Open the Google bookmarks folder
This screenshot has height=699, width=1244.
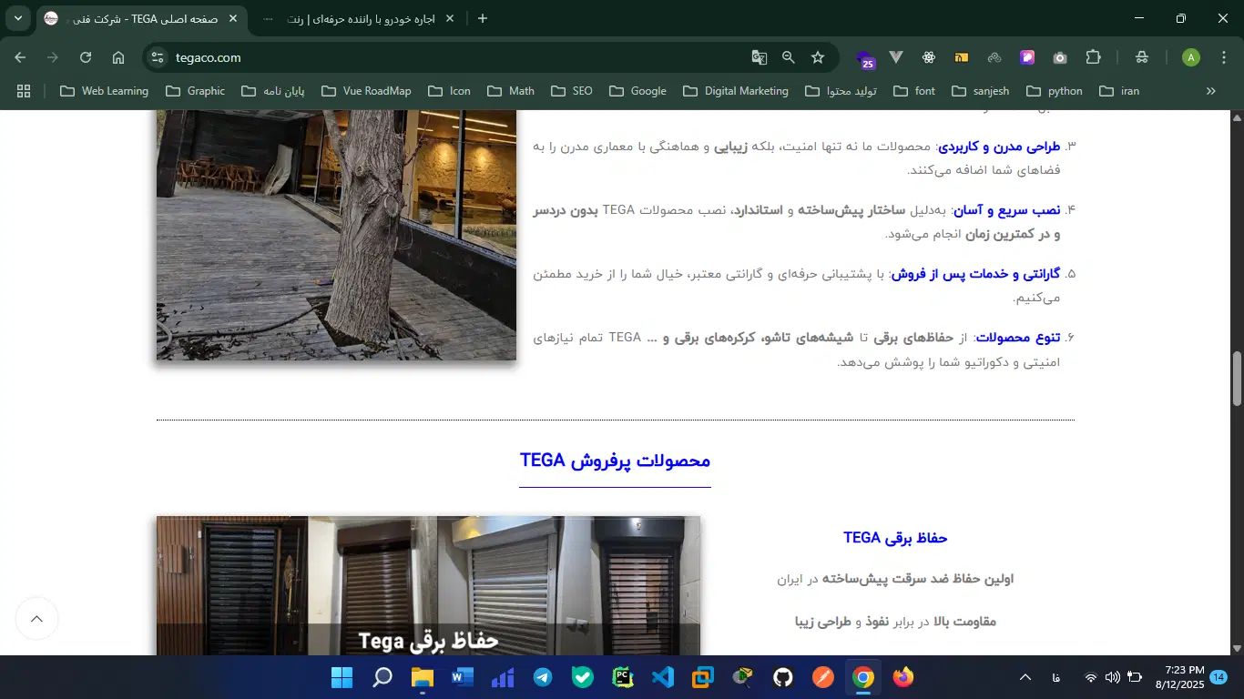click(x=637, y=91)
